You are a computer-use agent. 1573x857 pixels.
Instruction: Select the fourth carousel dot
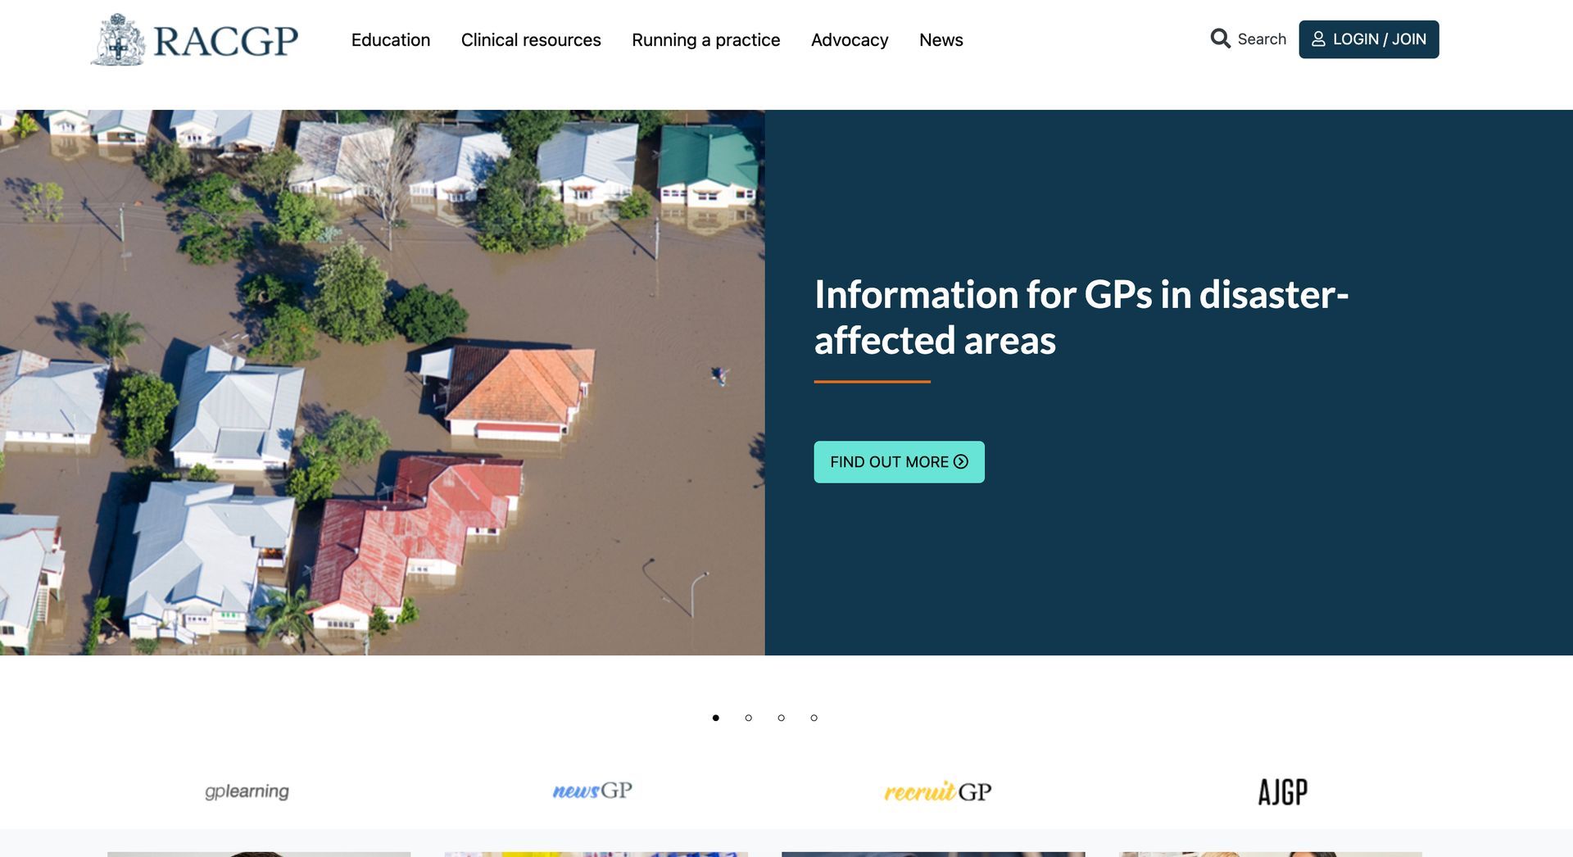coord(814,718)
